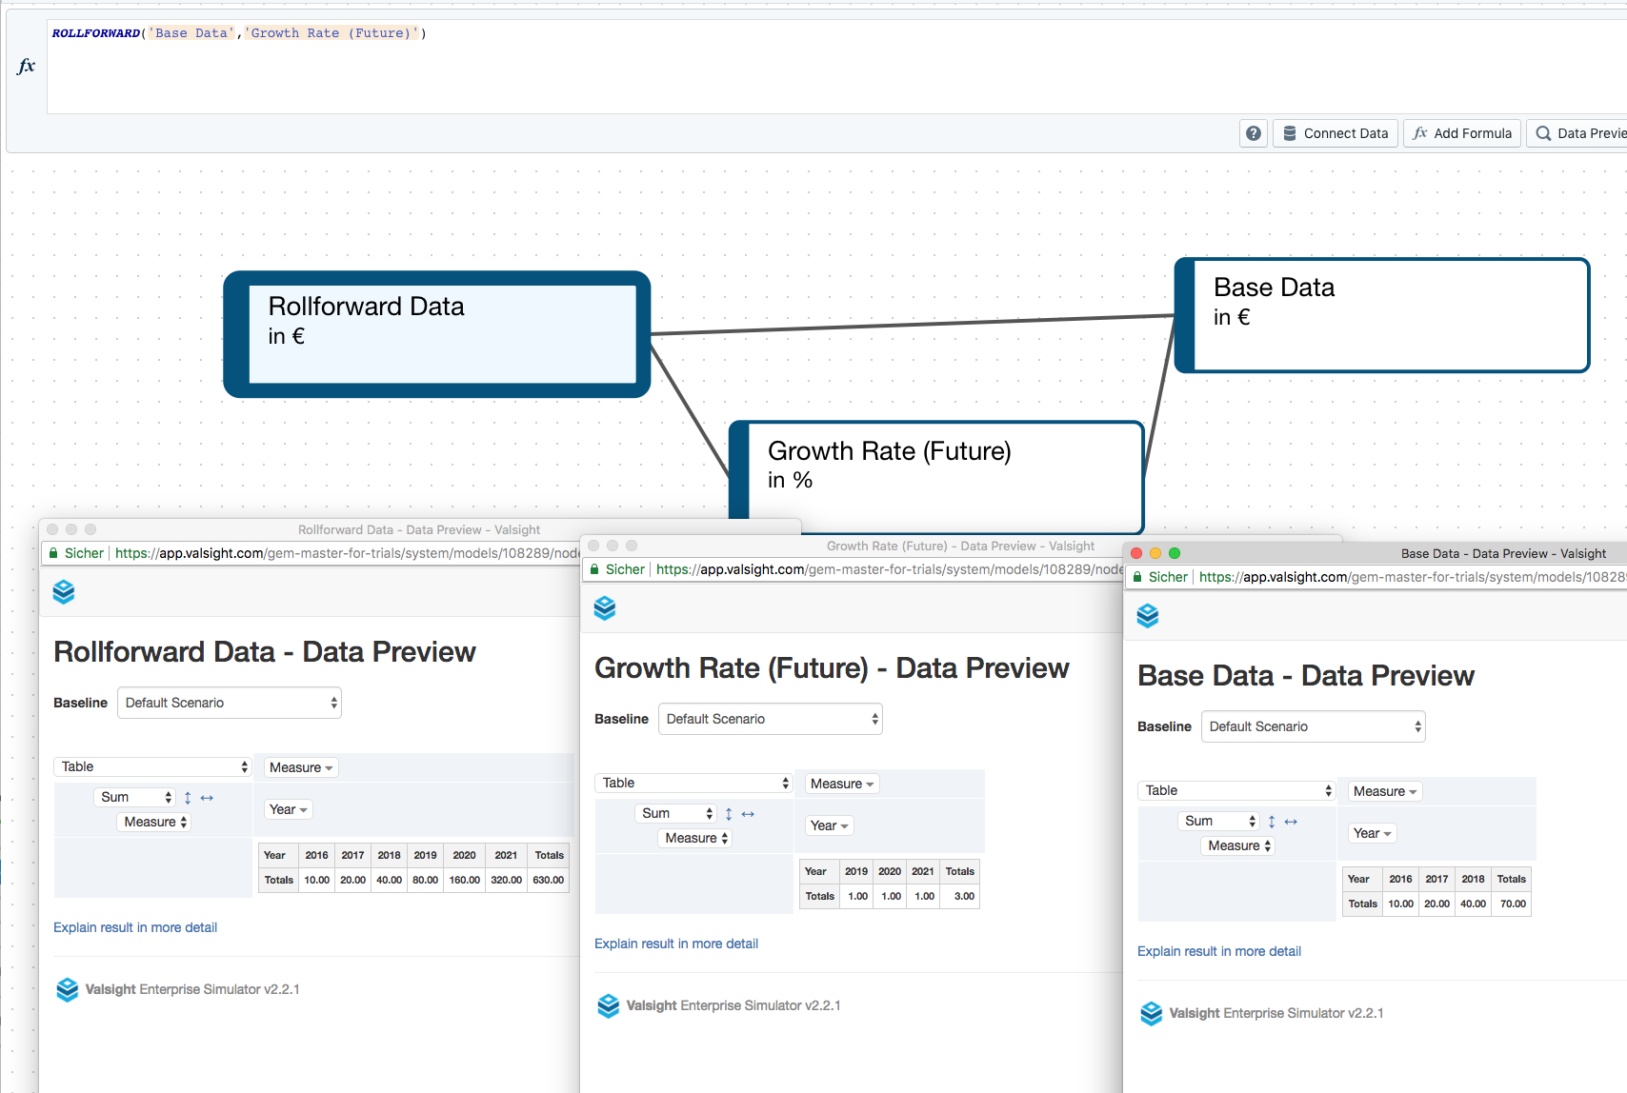Viewport: 1627px width, 1093px height.
Task: Click Valsight logo in Rollforward Data preview
Action: point(64,592)
